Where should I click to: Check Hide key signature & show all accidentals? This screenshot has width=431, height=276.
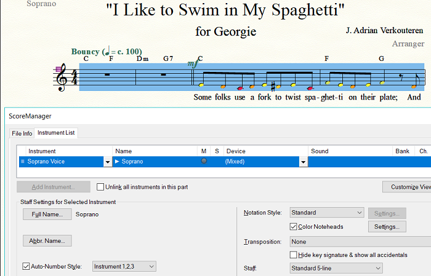coord(294,254)
